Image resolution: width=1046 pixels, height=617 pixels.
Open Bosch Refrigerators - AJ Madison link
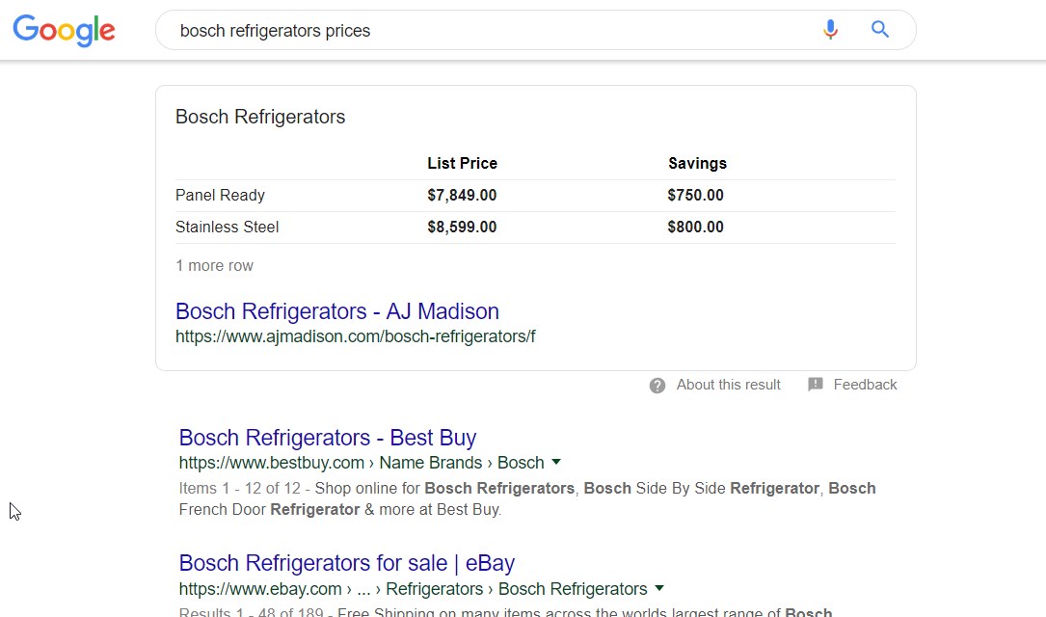point(336,311)
